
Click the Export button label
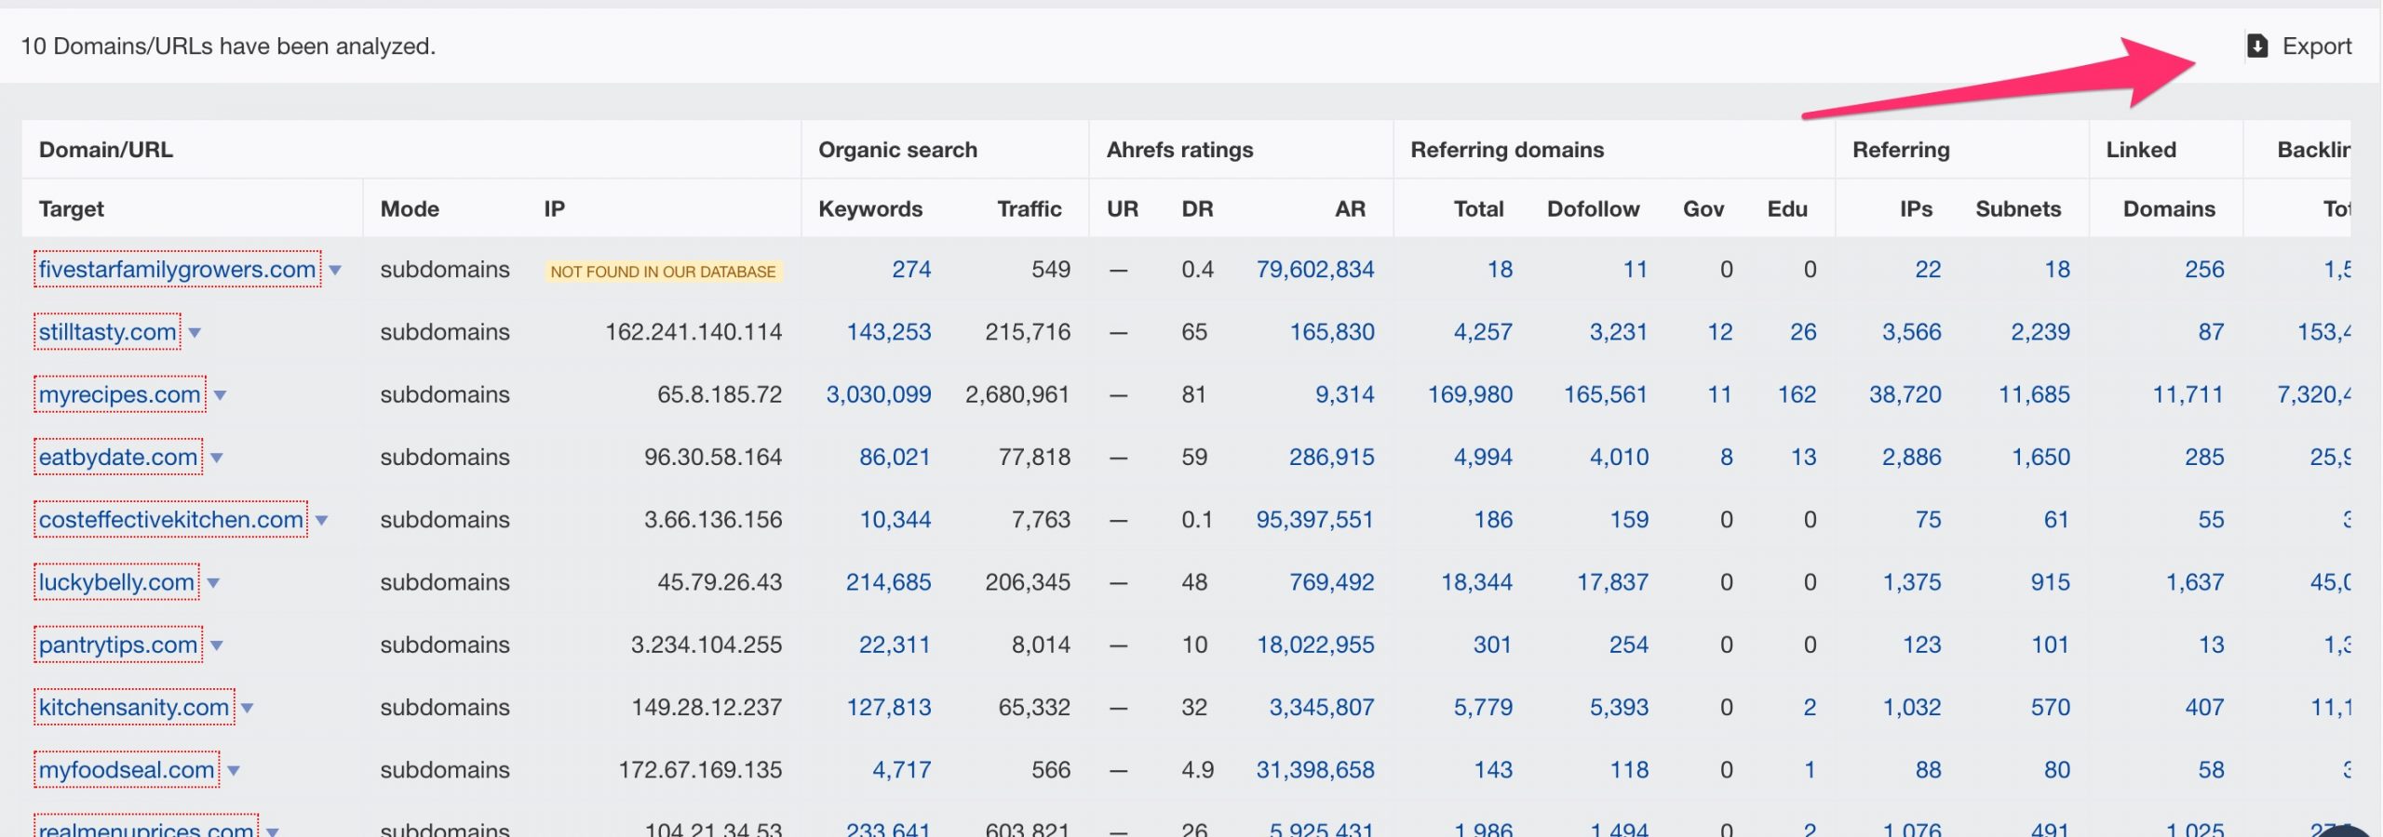click(x=2316, y=46)
